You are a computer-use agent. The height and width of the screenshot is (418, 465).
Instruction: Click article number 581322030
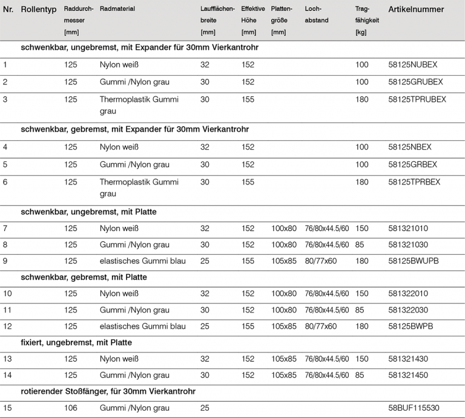[407, 310]
